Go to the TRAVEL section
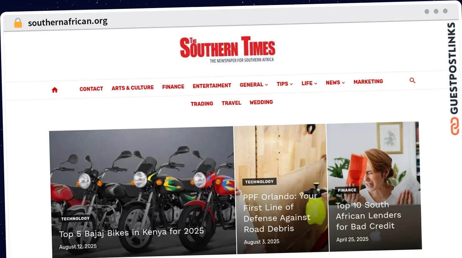 coord(231,103)
